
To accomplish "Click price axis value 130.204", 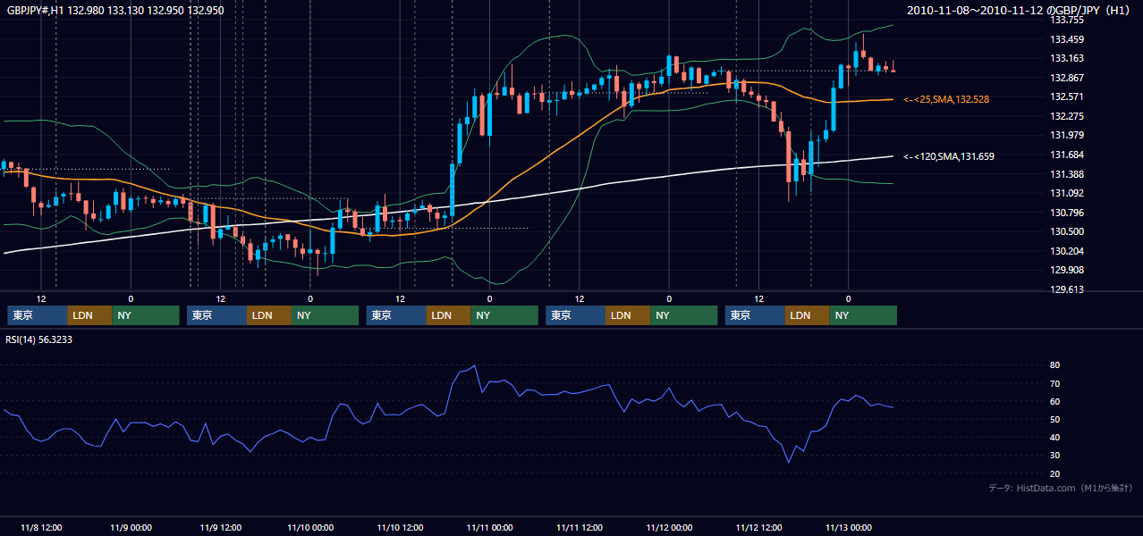I will point(1069,251).
